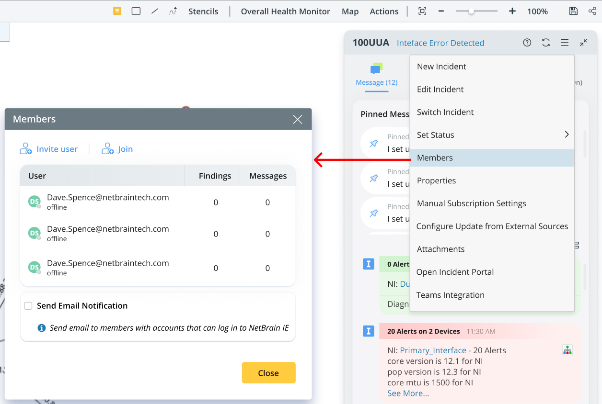Click the second pinned message pin icon
Image resolution: width=602 pixels, height=404 pixels.
[374, 178]
